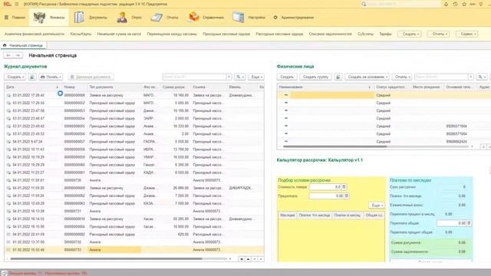The width and height of the screenshot is (491, 276).
Task: Click the Создать группу button
Action: [315, 77]
